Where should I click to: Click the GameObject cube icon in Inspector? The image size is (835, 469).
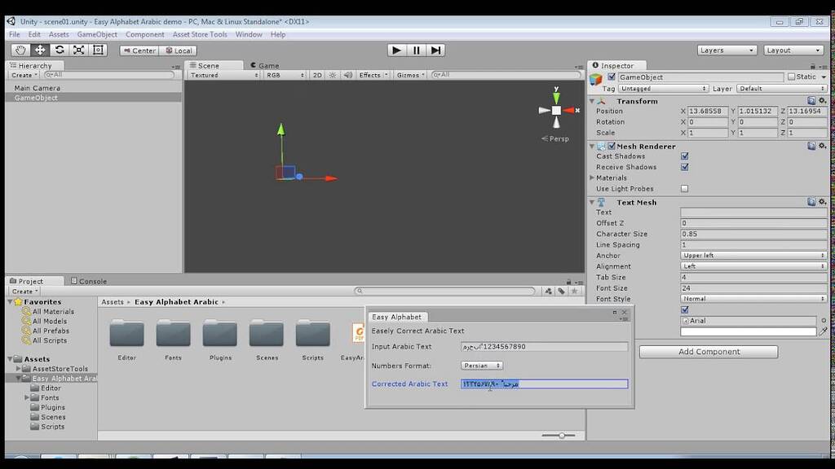point(596,76)
